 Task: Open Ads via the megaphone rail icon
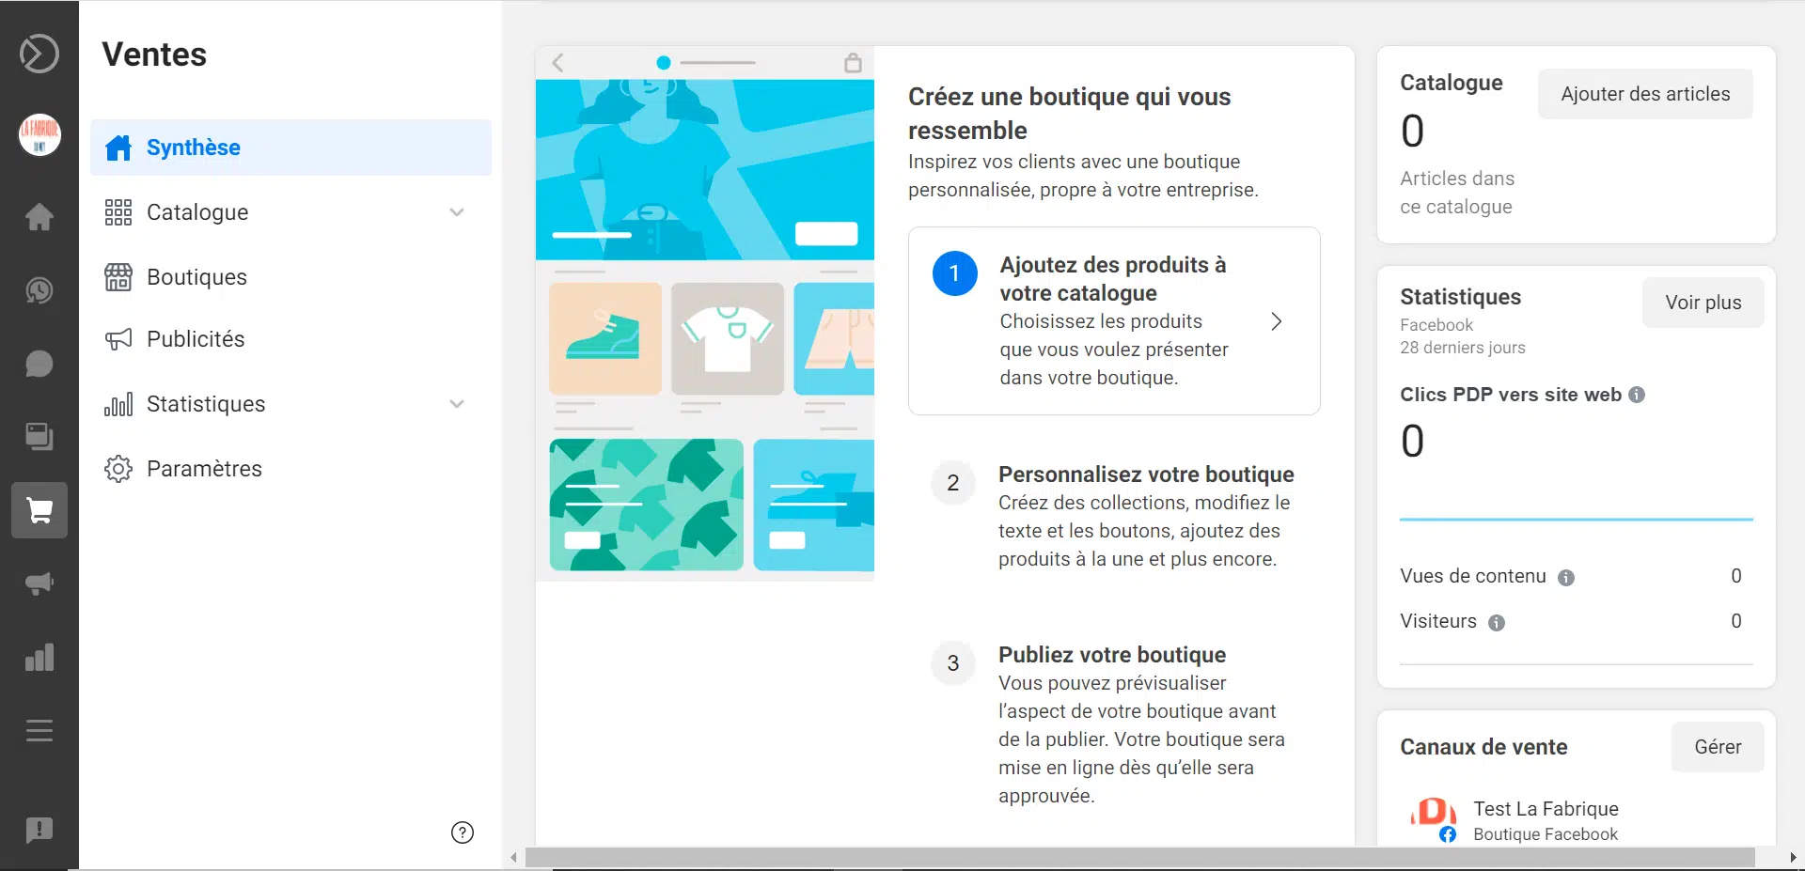pyautogui.click(x=39, y=583)
